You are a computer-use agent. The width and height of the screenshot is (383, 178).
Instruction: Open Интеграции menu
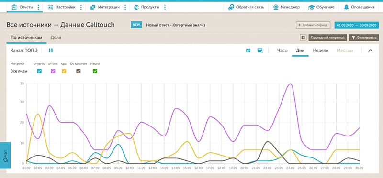point(109,7)
